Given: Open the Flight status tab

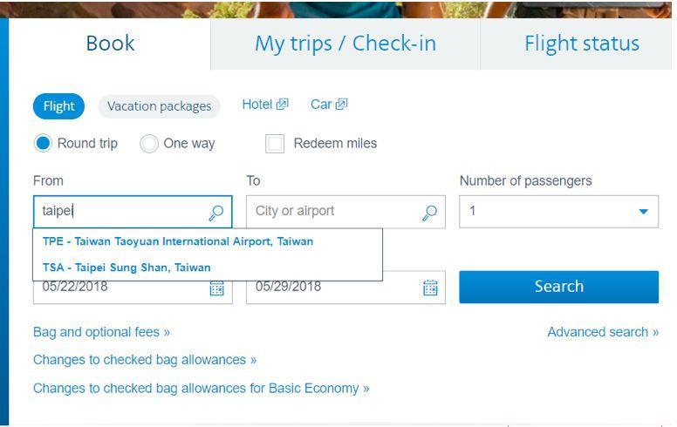Looking at the screenshot, I should tap(581, 44).
